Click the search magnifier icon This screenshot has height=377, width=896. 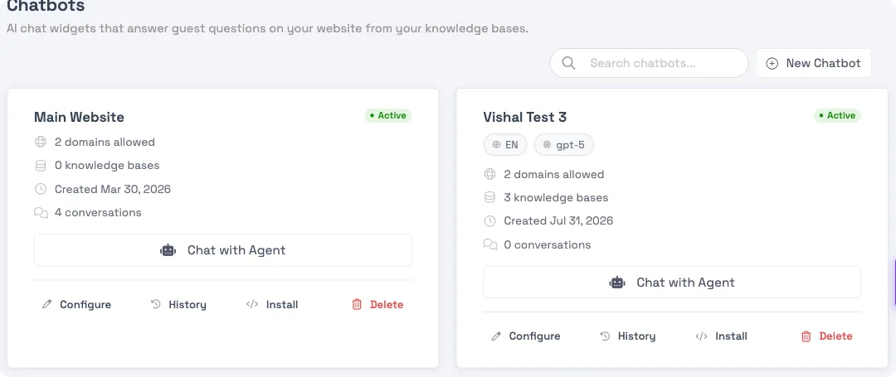pos(568,63)
